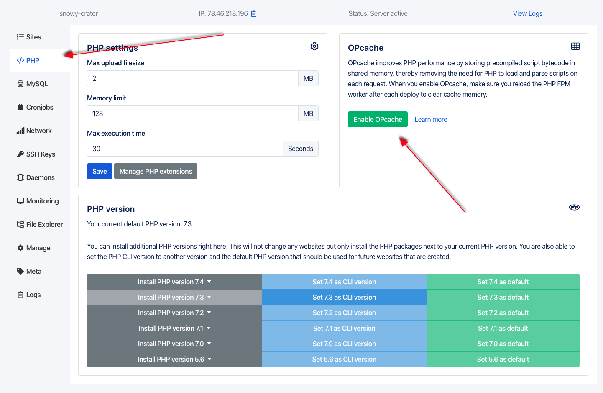Open Manage PHP extensions

156,171
